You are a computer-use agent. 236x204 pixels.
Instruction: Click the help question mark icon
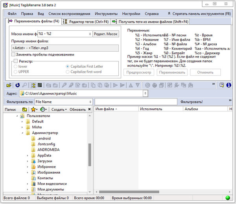(222, 85)
